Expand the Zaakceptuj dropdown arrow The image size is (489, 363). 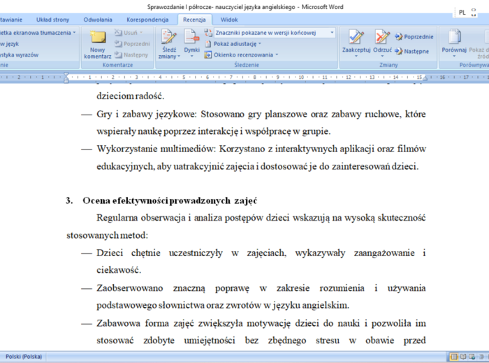tap(356, 57)
